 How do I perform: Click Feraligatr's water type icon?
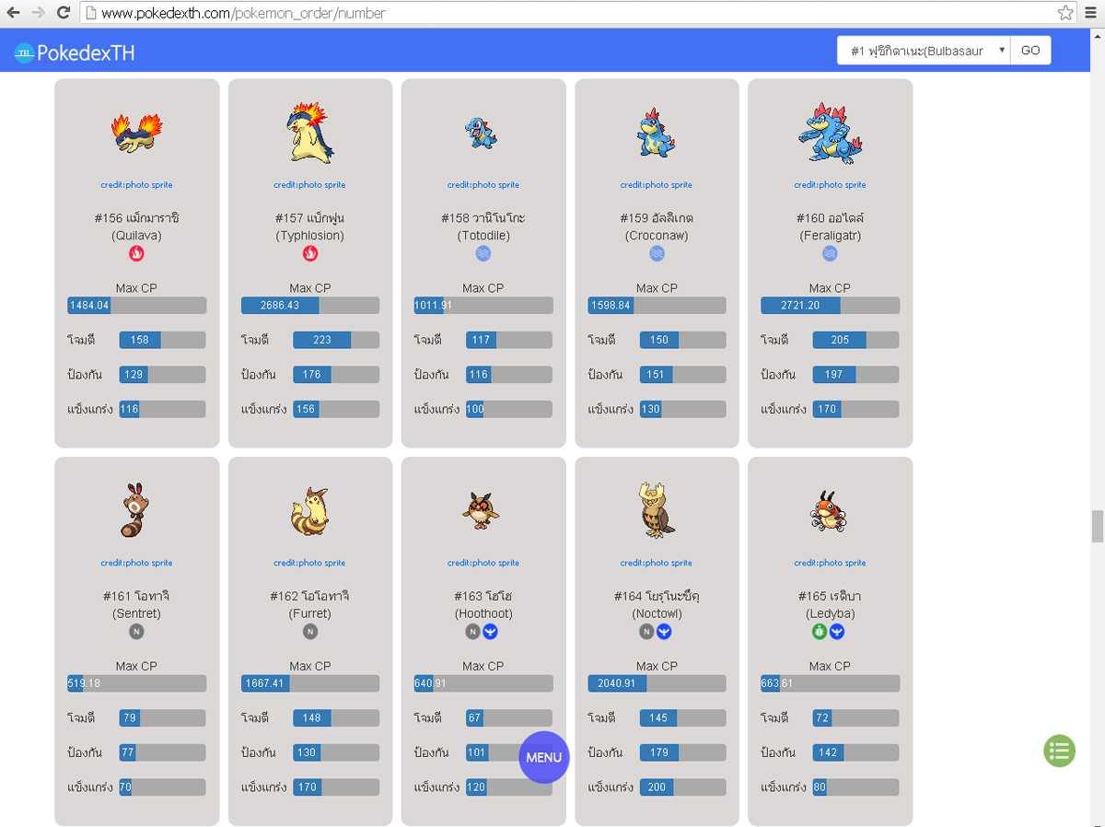coord(830,253)
